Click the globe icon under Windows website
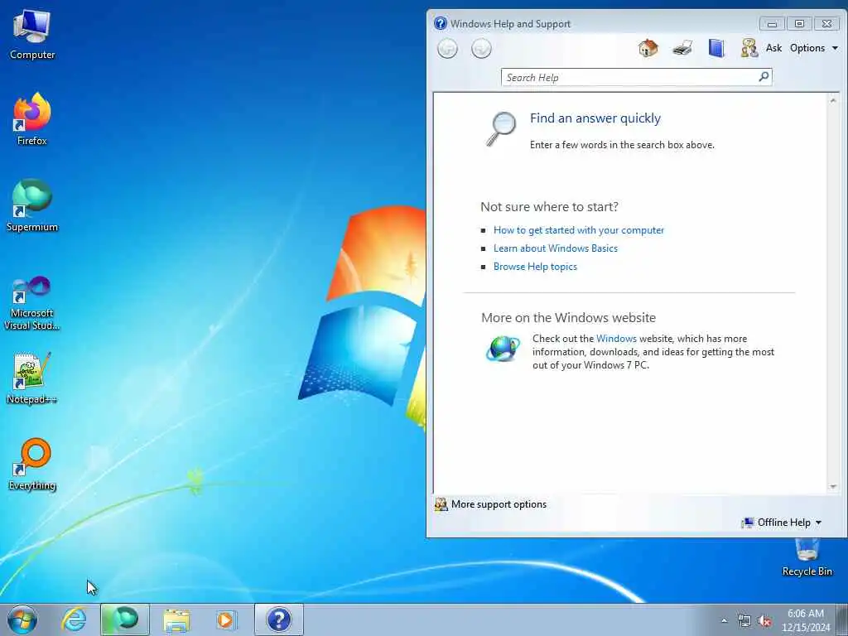848x636 pixels. click(503, 349)
